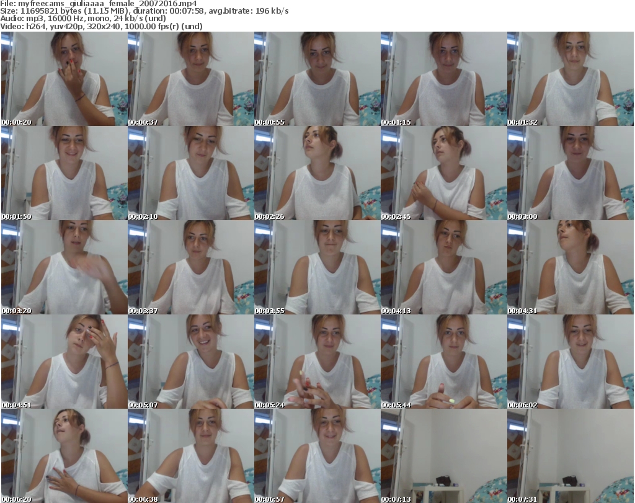Pick the frame timestamped 00:03:37

[191, 268]
